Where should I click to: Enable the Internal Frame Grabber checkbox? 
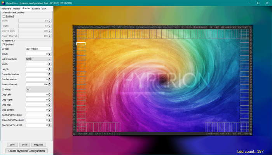click(x=4, y=16)
